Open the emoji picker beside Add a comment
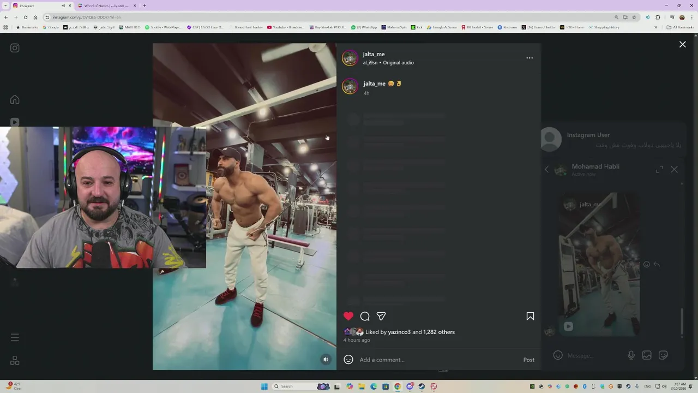This screenshot has height=393, width=698. [x=348, y=360]
